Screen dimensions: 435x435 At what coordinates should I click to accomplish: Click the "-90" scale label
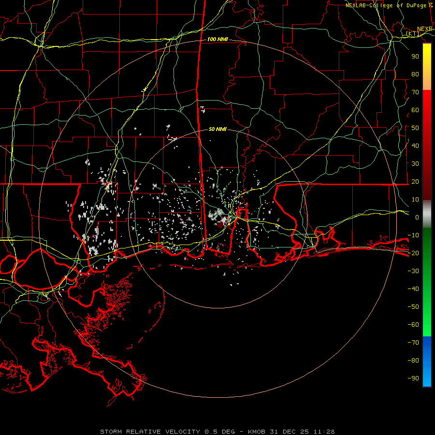click(413, 378)
